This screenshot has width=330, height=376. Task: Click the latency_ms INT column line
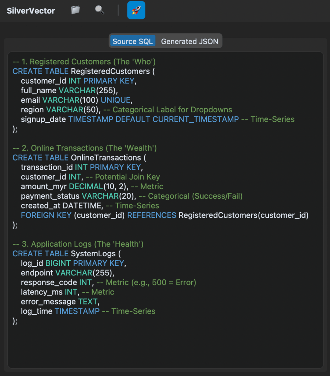tap(49, 292)
